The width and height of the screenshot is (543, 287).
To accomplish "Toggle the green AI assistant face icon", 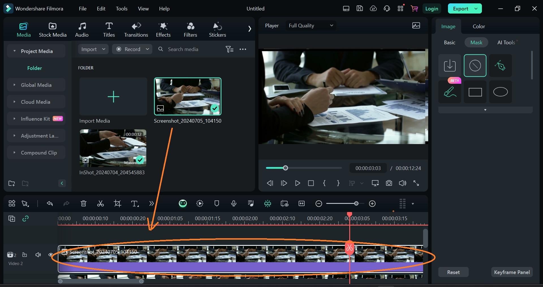I will click(183, 204).
